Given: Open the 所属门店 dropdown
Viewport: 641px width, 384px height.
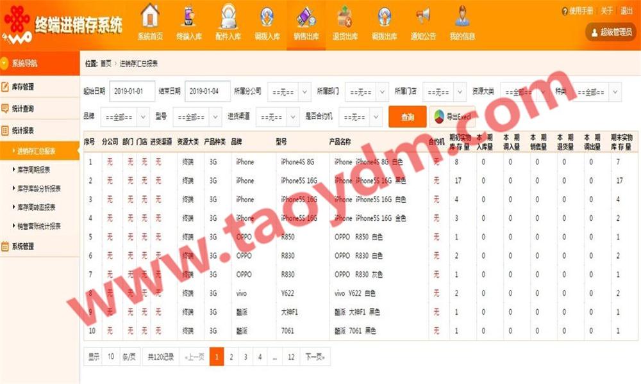Looking at the screenshot, I should click(444, 92).
